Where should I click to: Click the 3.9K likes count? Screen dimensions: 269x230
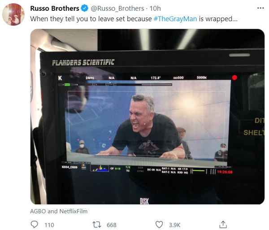coord(175,225)
